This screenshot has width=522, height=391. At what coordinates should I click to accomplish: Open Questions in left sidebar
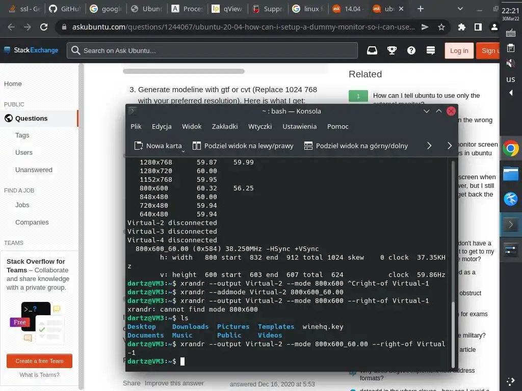(31, 118)
